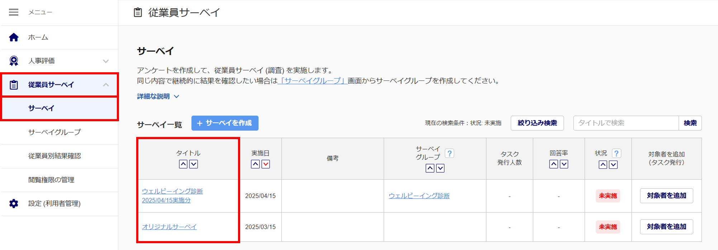The width and height of the screenshot is (718, 250).
Task: Expand the 人事評価 sidebar section
Action: [x=106, y=61]
